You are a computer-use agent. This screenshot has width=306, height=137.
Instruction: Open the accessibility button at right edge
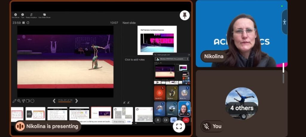pyautogui.click(x=284, y=22)
